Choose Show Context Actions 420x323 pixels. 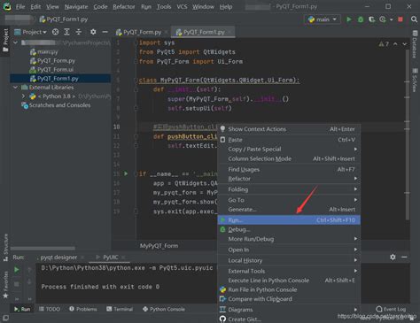pyautogui.click(x=289, y=129)
